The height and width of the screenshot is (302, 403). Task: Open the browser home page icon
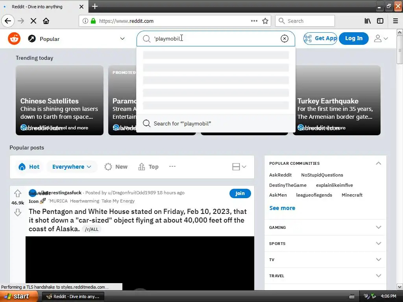pyautogui.click(x=46, y=21)
